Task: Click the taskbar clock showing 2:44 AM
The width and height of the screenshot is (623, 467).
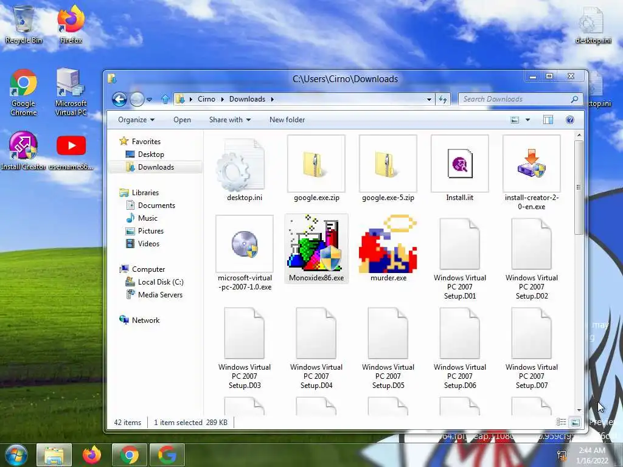Action: [592, 455]
